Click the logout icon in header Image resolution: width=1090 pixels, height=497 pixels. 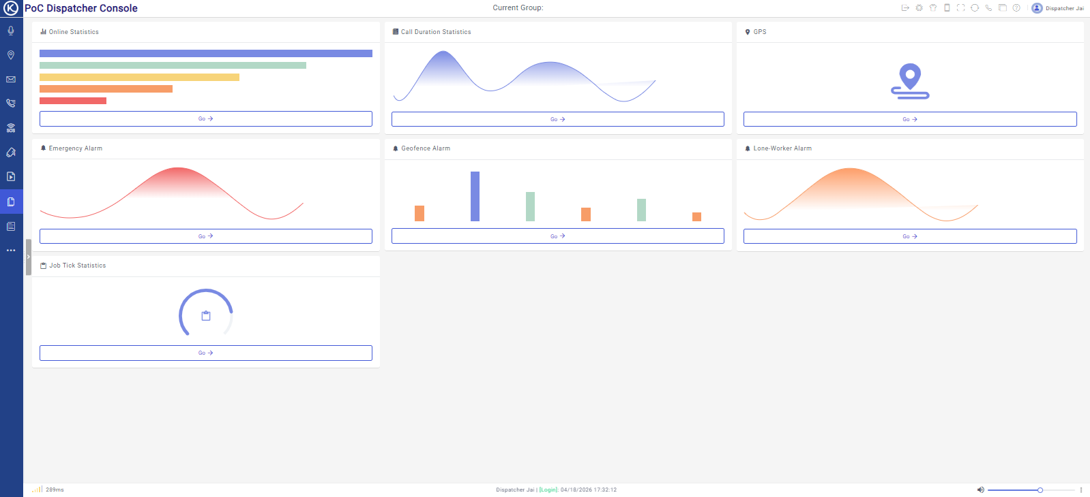tap(905, 8)
